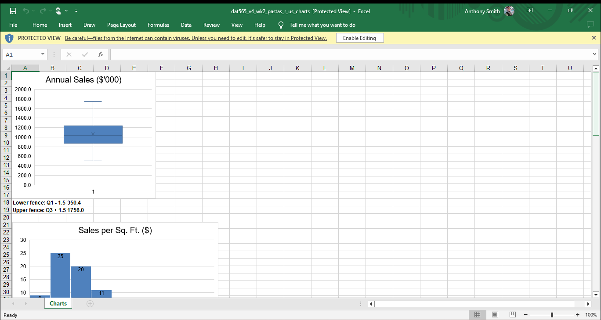Click the Protected View warning message link
The height and width of the screenshot is (320, 601).
(196, 38)
